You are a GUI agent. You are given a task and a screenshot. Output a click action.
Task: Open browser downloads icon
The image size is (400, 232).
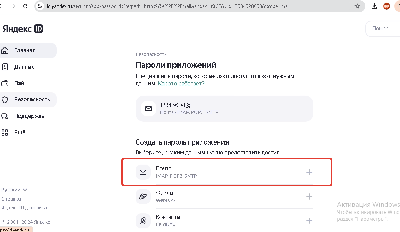pos(374,6)
